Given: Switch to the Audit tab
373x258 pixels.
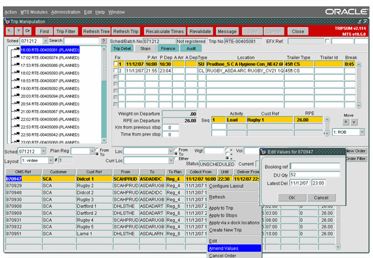Looking at the screenshot, I should 191,49.
